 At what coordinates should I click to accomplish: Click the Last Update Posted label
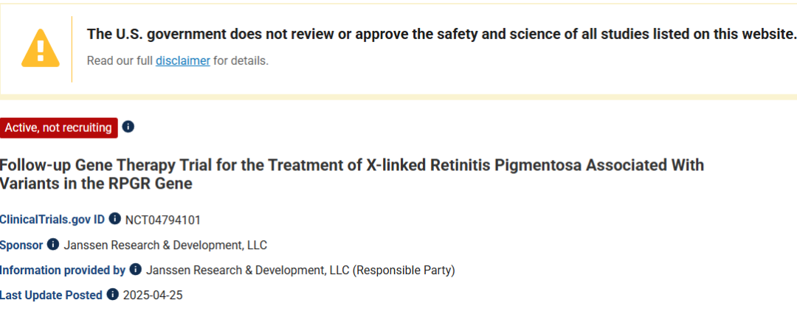51,295
